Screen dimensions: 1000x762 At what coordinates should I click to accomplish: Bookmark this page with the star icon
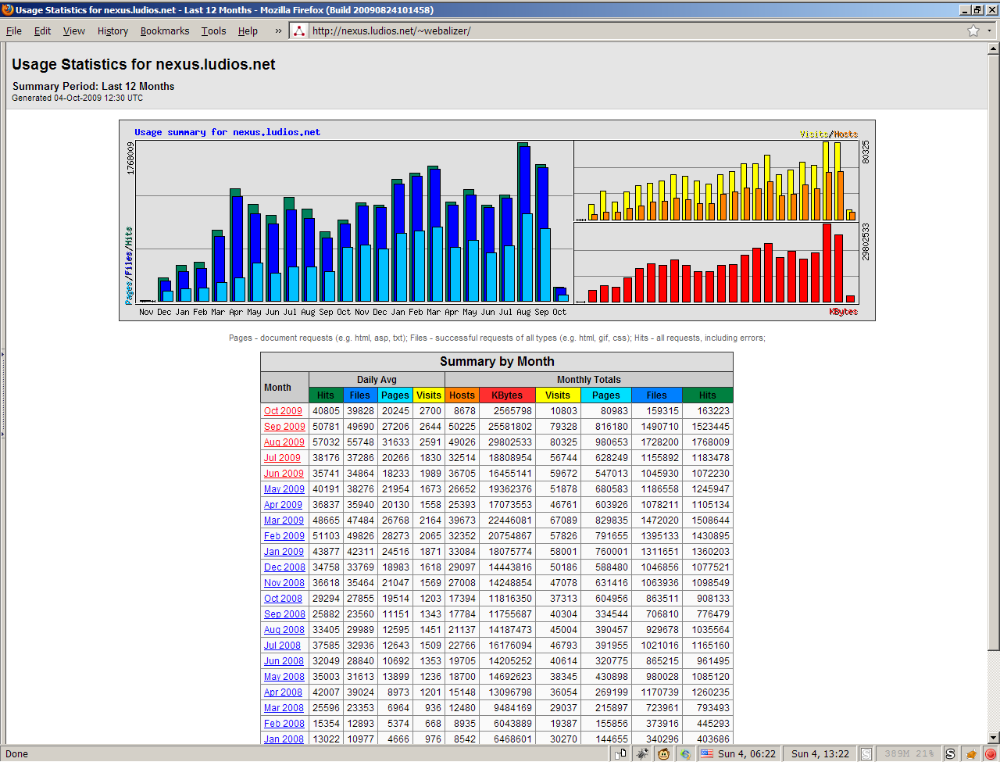click(x=973, y=30)
